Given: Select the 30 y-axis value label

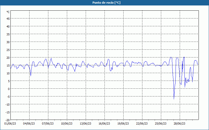Looking at the screenshot, I should tap(8, 42).
